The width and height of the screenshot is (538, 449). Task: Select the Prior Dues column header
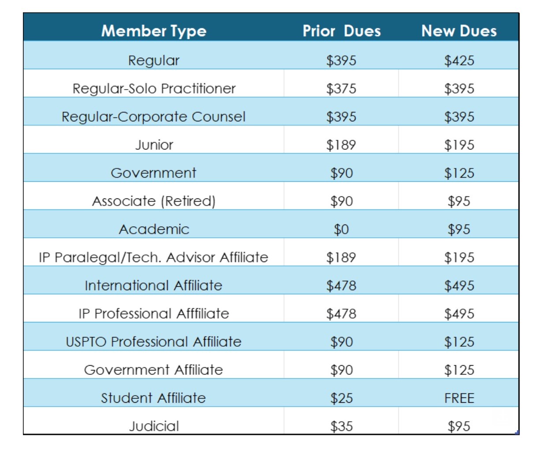click(x=341, y=31)
